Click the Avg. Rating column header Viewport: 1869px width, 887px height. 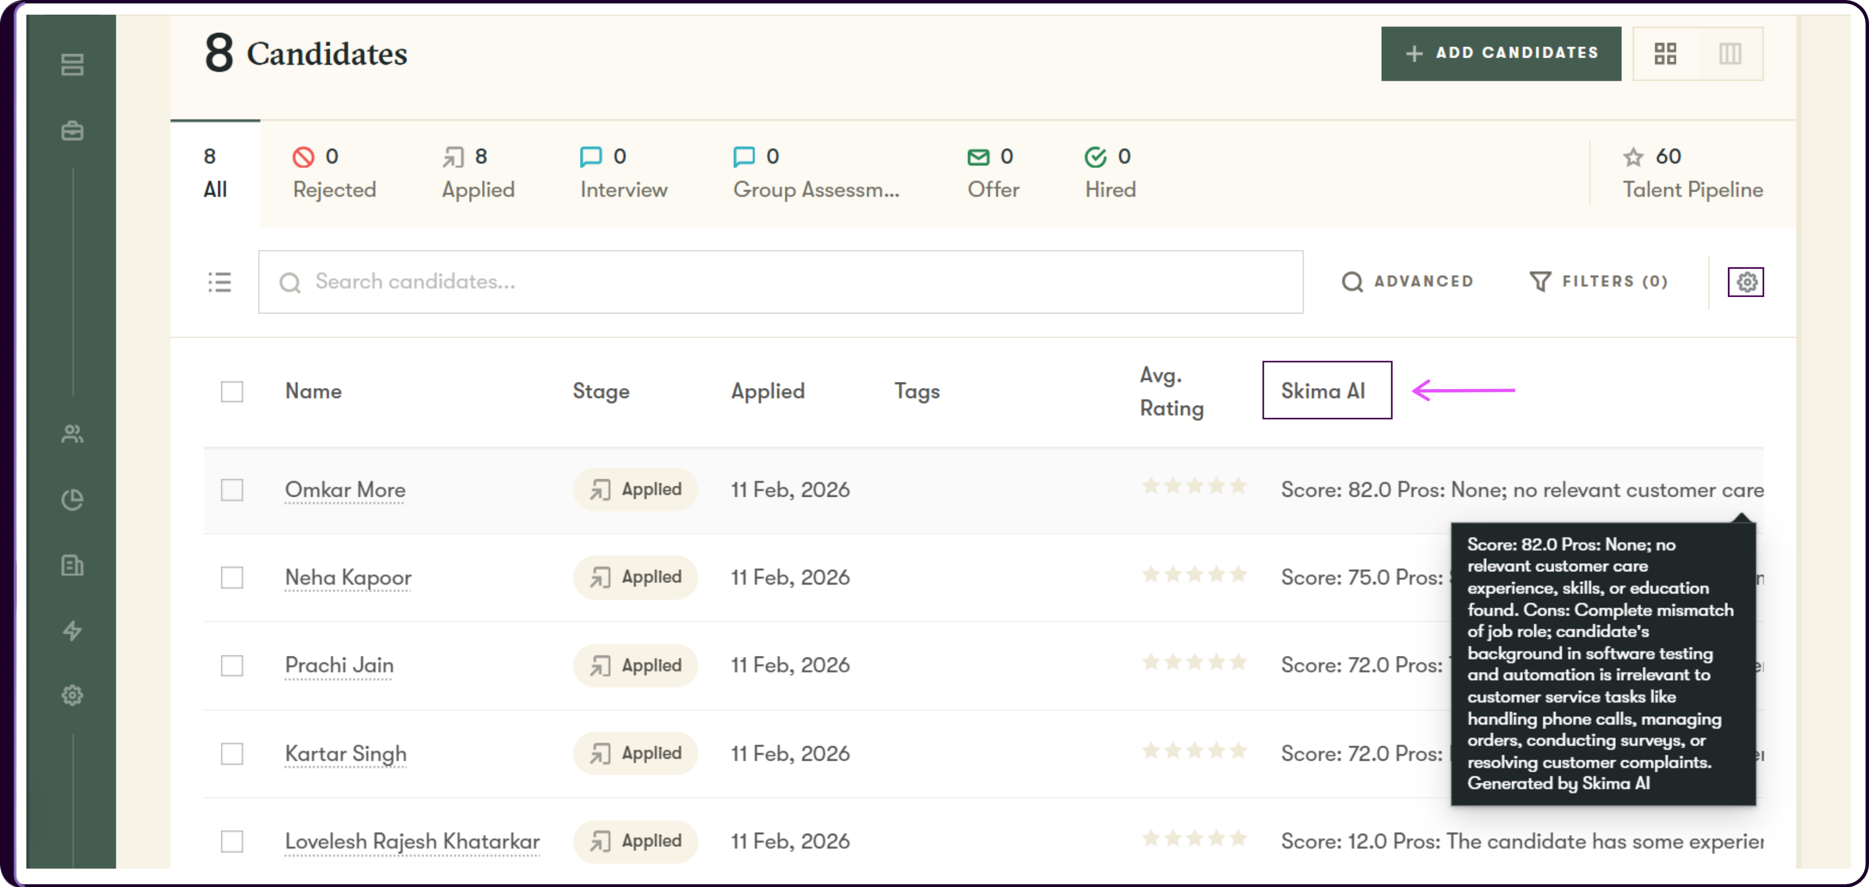pos(1171,392)
